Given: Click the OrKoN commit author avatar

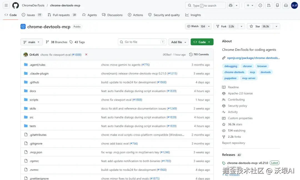Looking at the screenshot, I should [x=26, y=54].
